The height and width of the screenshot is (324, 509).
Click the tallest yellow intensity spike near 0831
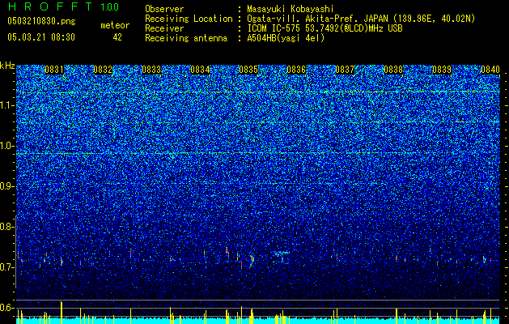pos(61,313)
